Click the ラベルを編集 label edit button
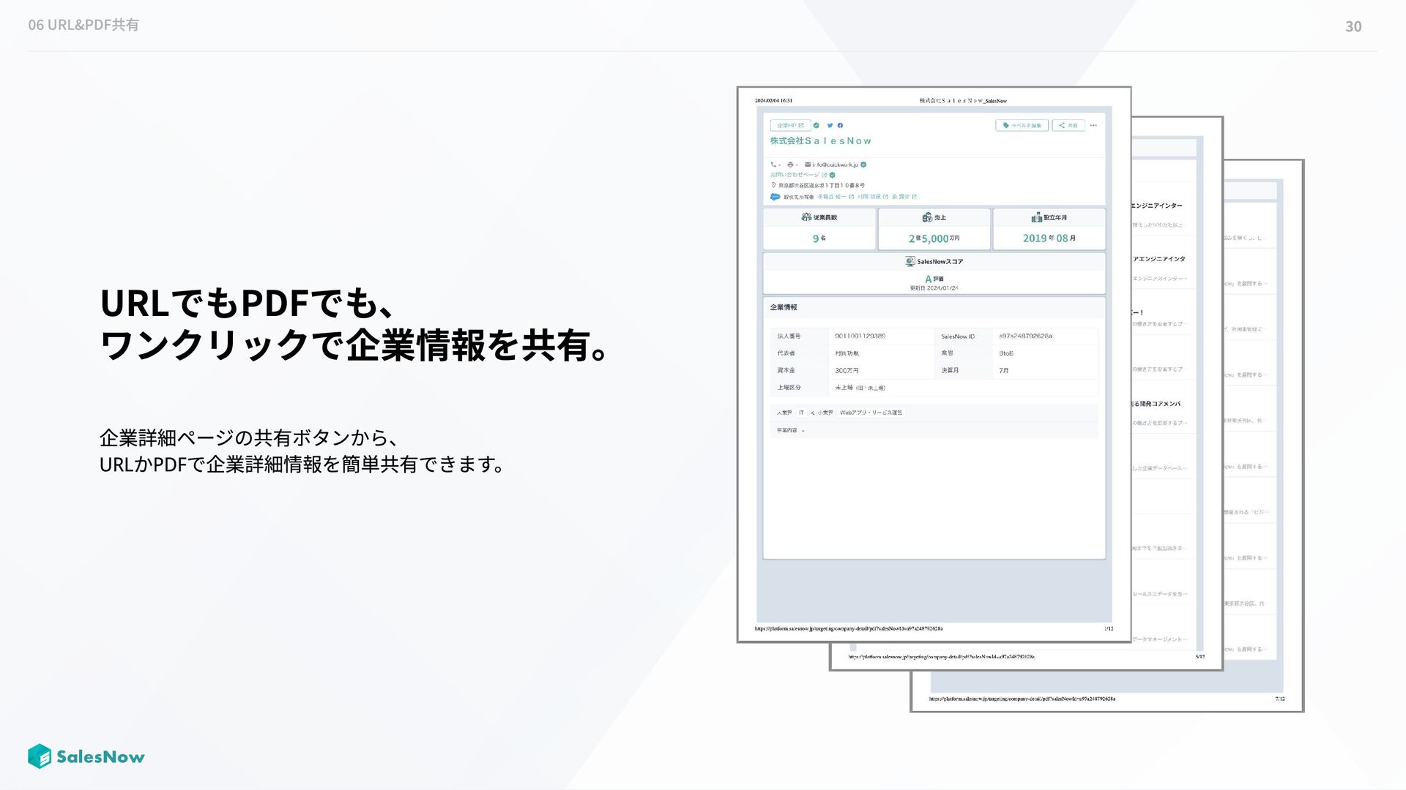 point(1022,125)
